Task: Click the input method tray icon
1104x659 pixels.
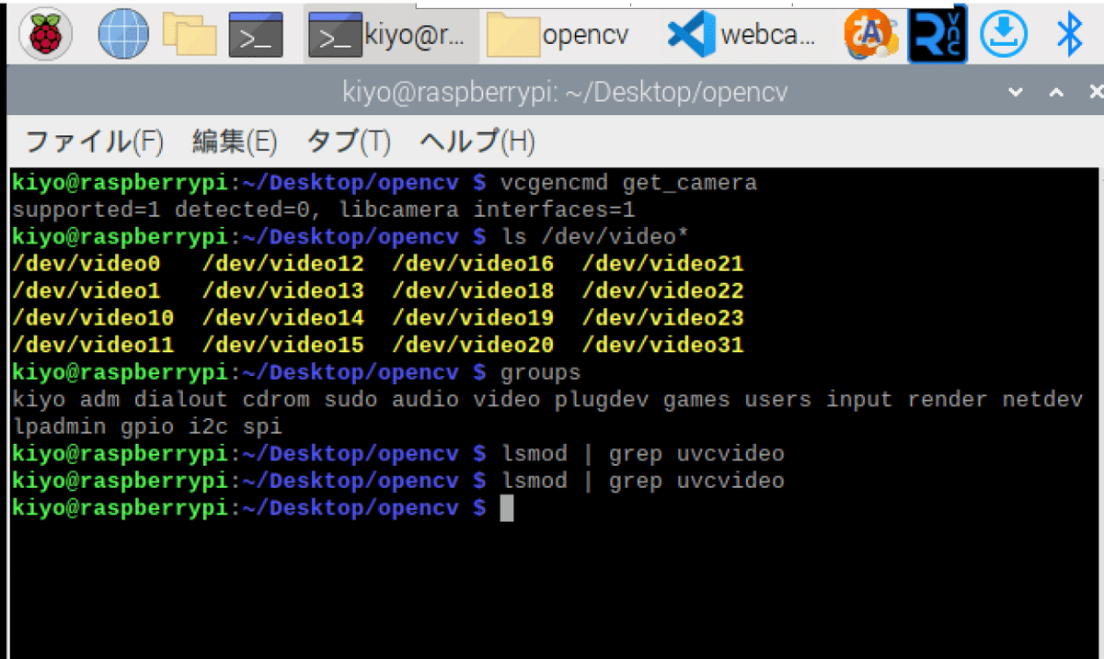Action: pyautogui.click(x=870, y=35)
